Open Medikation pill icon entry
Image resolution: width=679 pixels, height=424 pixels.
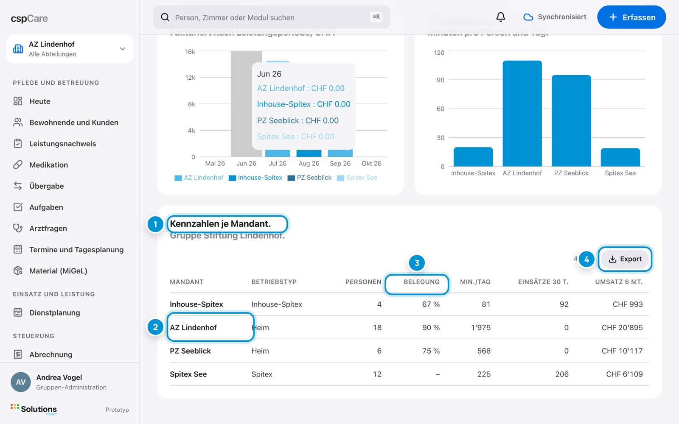(18, 165)
